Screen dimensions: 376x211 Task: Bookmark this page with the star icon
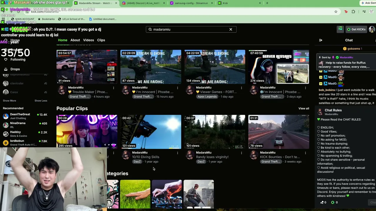336,12
